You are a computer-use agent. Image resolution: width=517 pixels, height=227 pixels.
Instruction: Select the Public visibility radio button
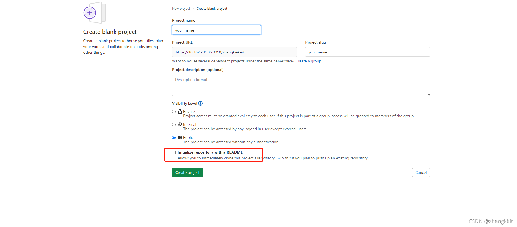tap(174, 138)
